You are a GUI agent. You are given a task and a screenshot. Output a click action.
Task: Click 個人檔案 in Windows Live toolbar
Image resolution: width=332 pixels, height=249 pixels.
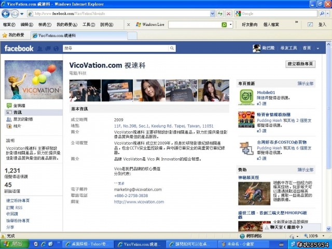271,24
